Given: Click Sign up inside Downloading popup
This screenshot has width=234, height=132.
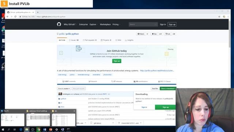Looking at the screenshot, I should [x=165, y=107].
